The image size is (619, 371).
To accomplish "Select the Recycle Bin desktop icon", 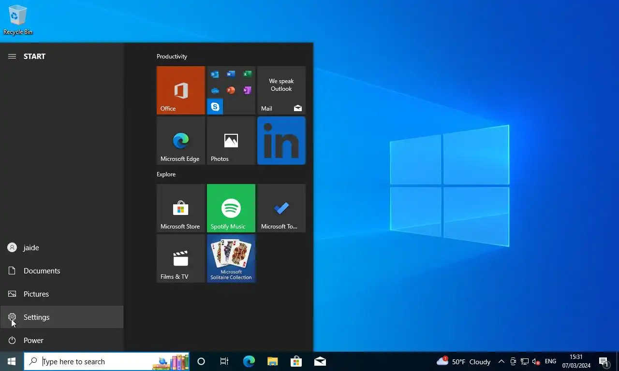I will 18,20.
